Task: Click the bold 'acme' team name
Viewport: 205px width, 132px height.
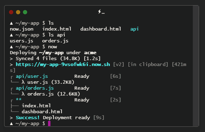Action: [90, 53]
